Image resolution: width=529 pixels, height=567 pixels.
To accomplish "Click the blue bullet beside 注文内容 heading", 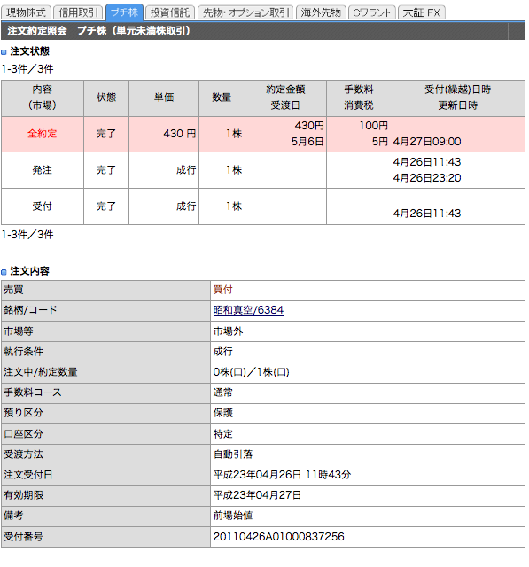I will (4, 272).
